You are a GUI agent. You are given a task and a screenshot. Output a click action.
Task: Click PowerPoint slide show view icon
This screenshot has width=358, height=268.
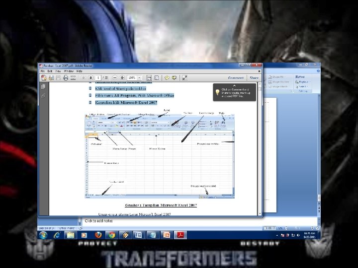(274, 228)
